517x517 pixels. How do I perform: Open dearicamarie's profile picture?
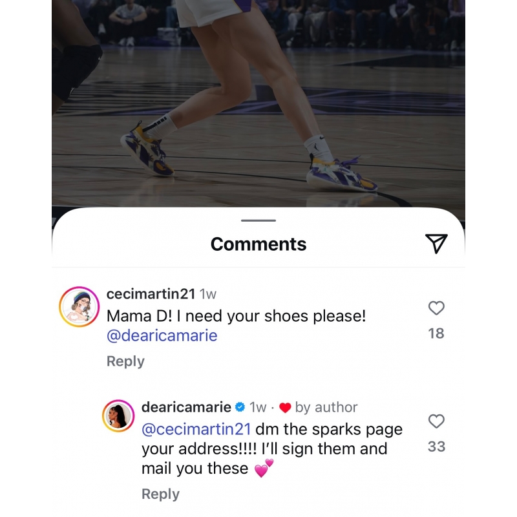tap(118, 416)
